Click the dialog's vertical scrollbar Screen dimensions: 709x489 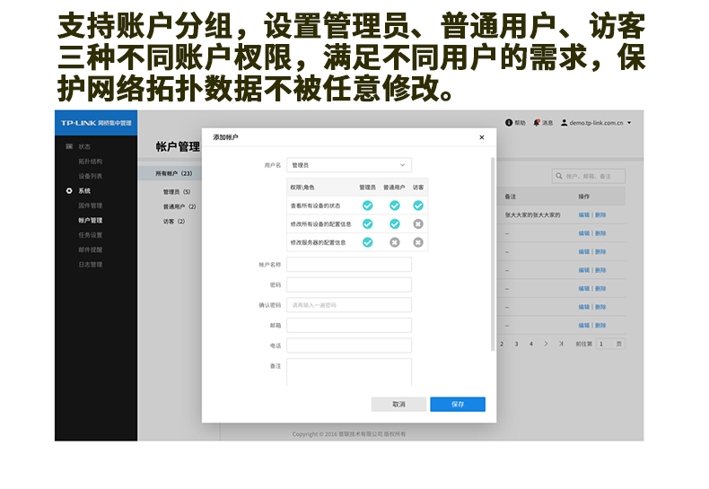[493, 254]
